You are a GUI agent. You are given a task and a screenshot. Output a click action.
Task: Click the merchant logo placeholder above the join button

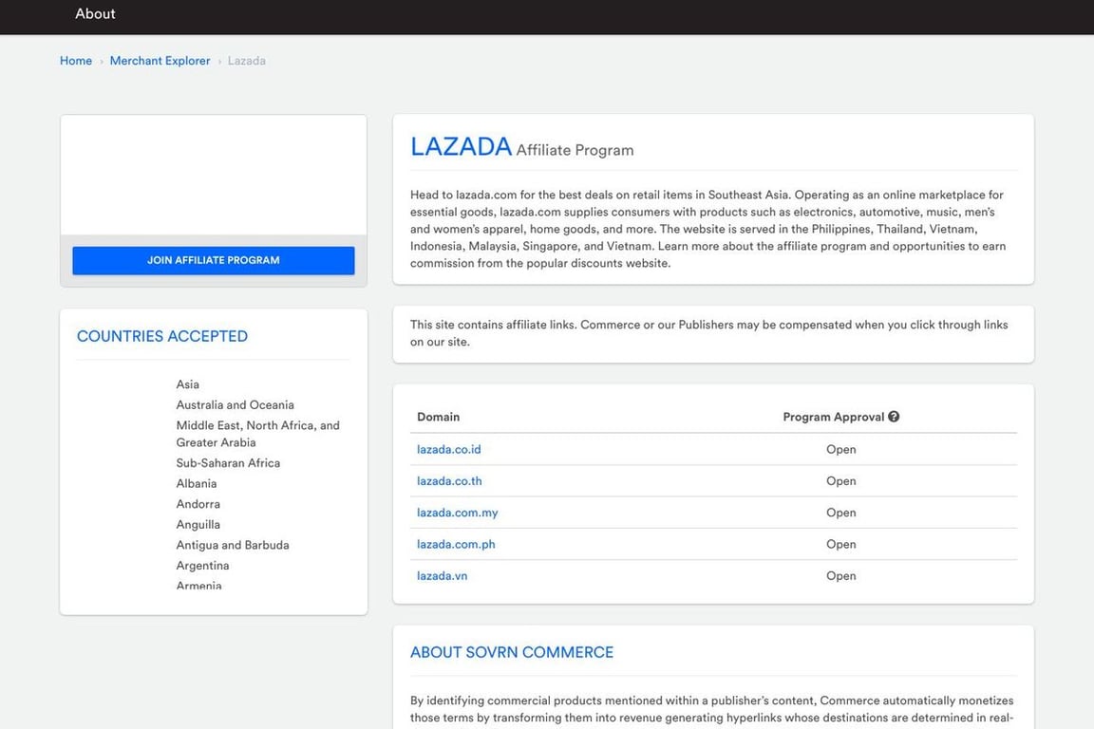click(213, 175)
